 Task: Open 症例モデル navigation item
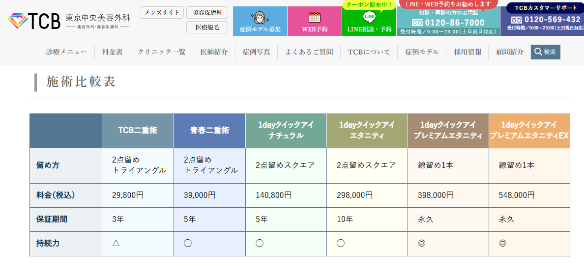coord(422,52)
